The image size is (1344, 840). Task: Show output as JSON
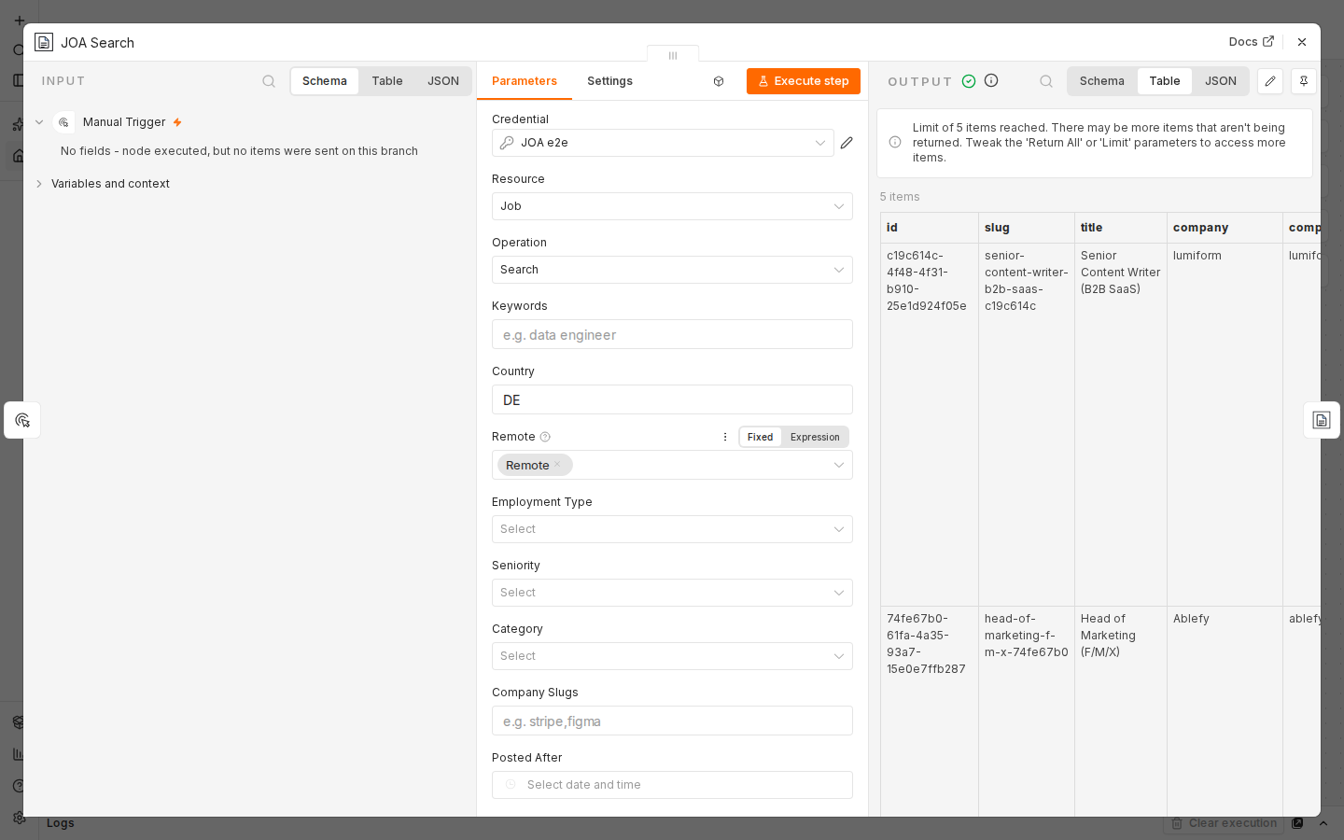point(1221,81)
